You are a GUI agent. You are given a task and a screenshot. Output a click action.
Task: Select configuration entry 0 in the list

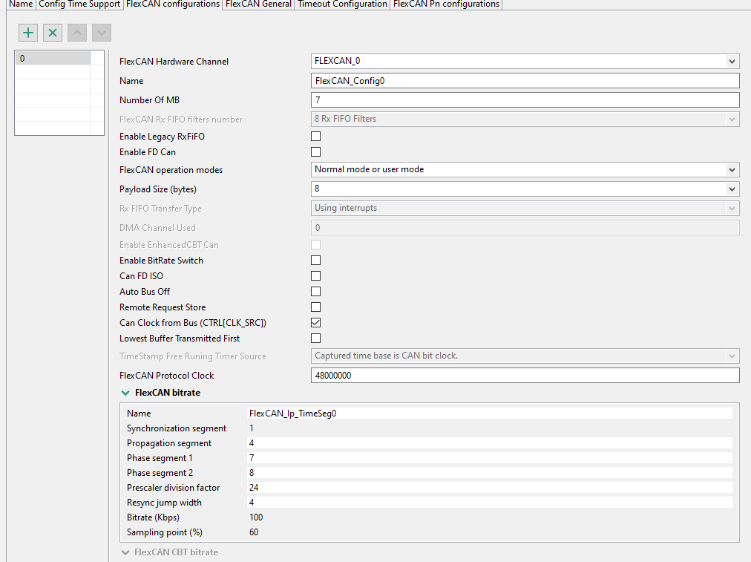[53, 59]
